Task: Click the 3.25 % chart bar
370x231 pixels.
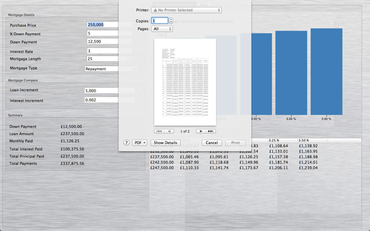Action: point(291,73)
